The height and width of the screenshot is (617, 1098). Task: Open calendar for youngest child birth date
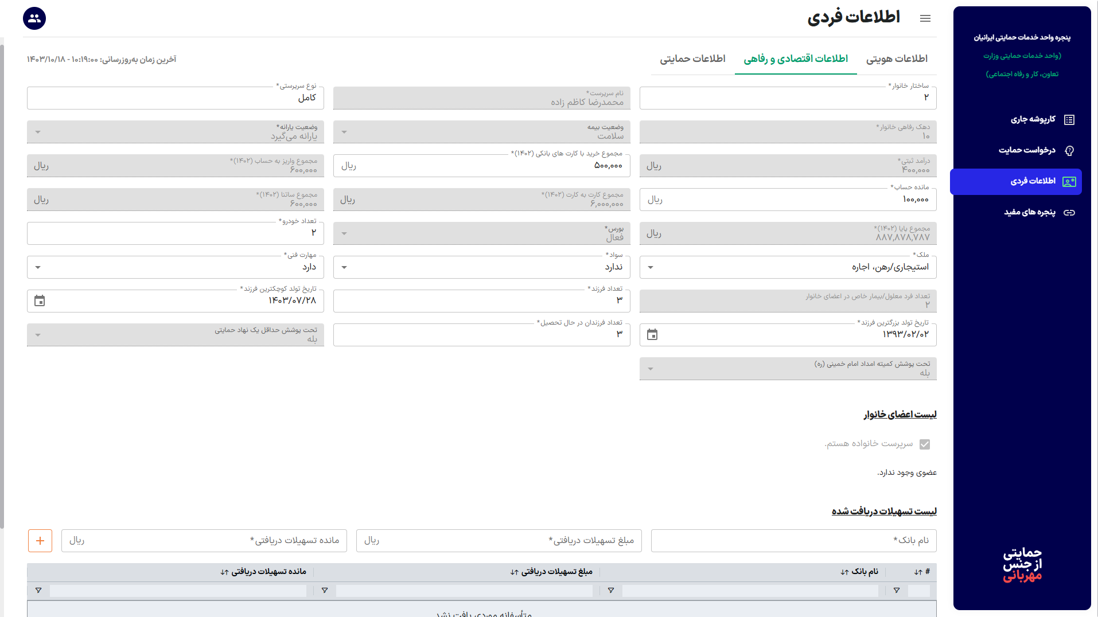pyautogui.click(x=40, y=301)
